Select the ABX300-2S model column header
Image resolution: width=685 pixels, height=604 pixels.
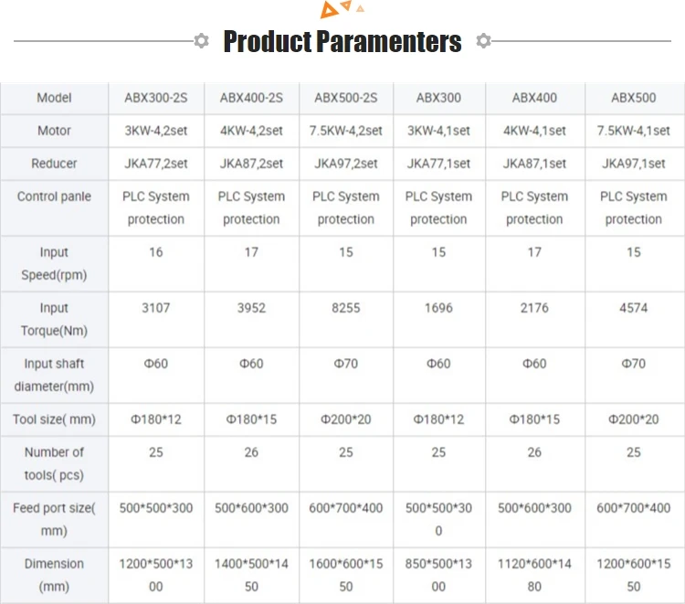[x=156, y=98]
